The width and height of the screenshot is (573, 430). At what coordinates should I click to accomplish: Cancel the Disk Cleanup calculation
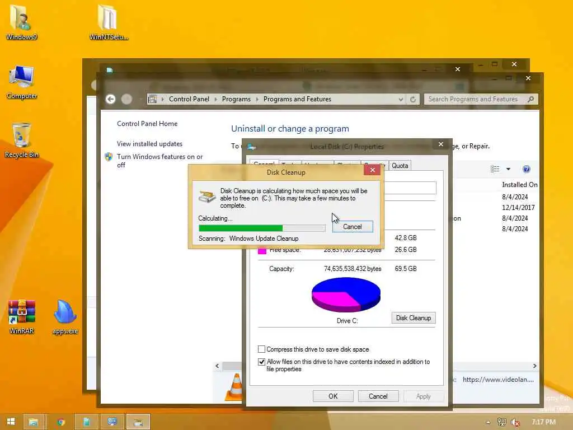353,227
